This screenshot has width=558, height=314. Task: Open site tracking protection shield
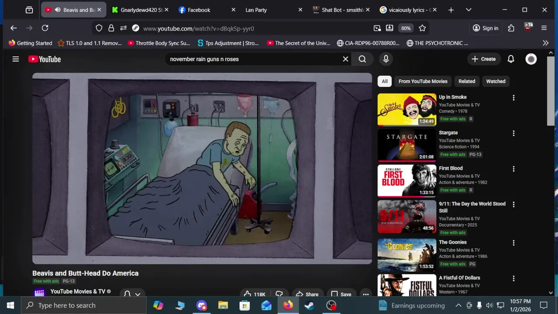pos(99,28)
